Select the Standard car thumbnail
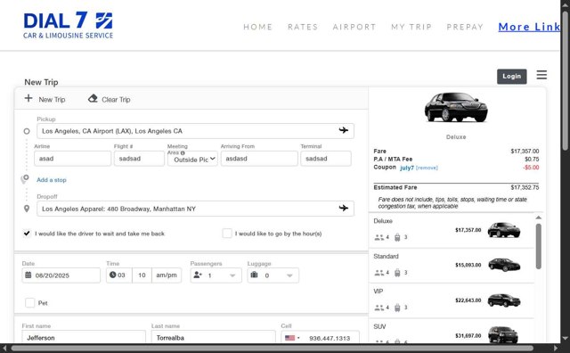This screenshot has height=353, width=570. (504, 265)
